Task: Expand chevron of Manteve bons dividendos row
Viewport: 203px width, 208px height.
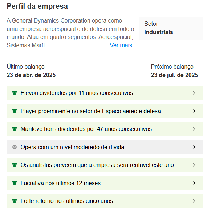Action: (194, 129)
